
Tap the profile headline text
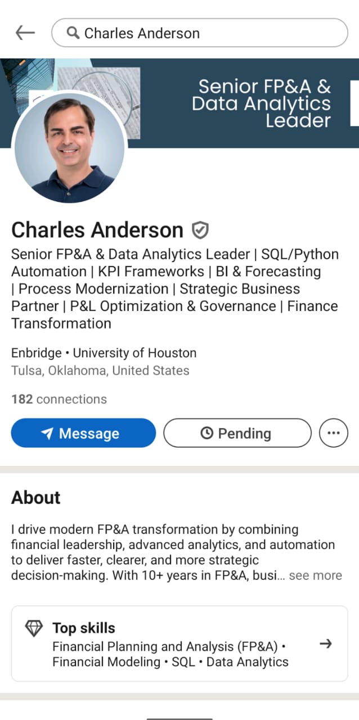point(175,289)
